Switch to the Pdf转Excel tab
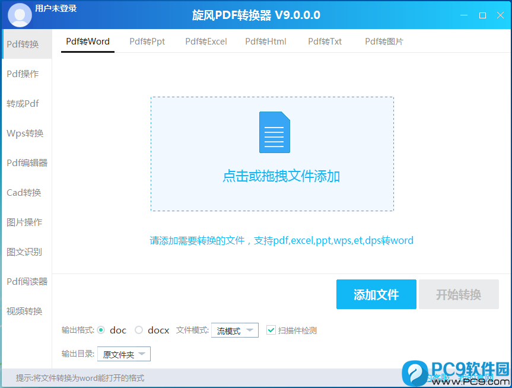The width and height of the screenshot is (512, 388). [206, 42]
